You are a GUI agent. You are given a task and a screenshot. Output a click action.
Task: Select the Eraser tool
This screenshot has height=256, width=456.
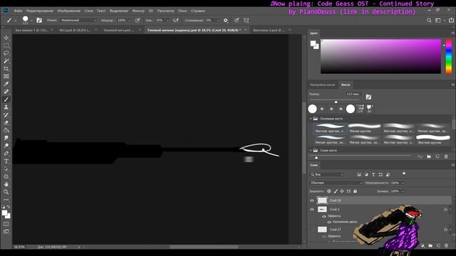(x=6, y=122)
